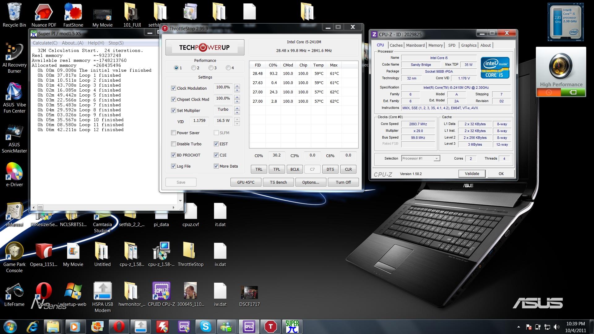Toggle the Chipset Clock Mod checkbox
This screenshot has height=334, width=594.
tap(174, 99)
